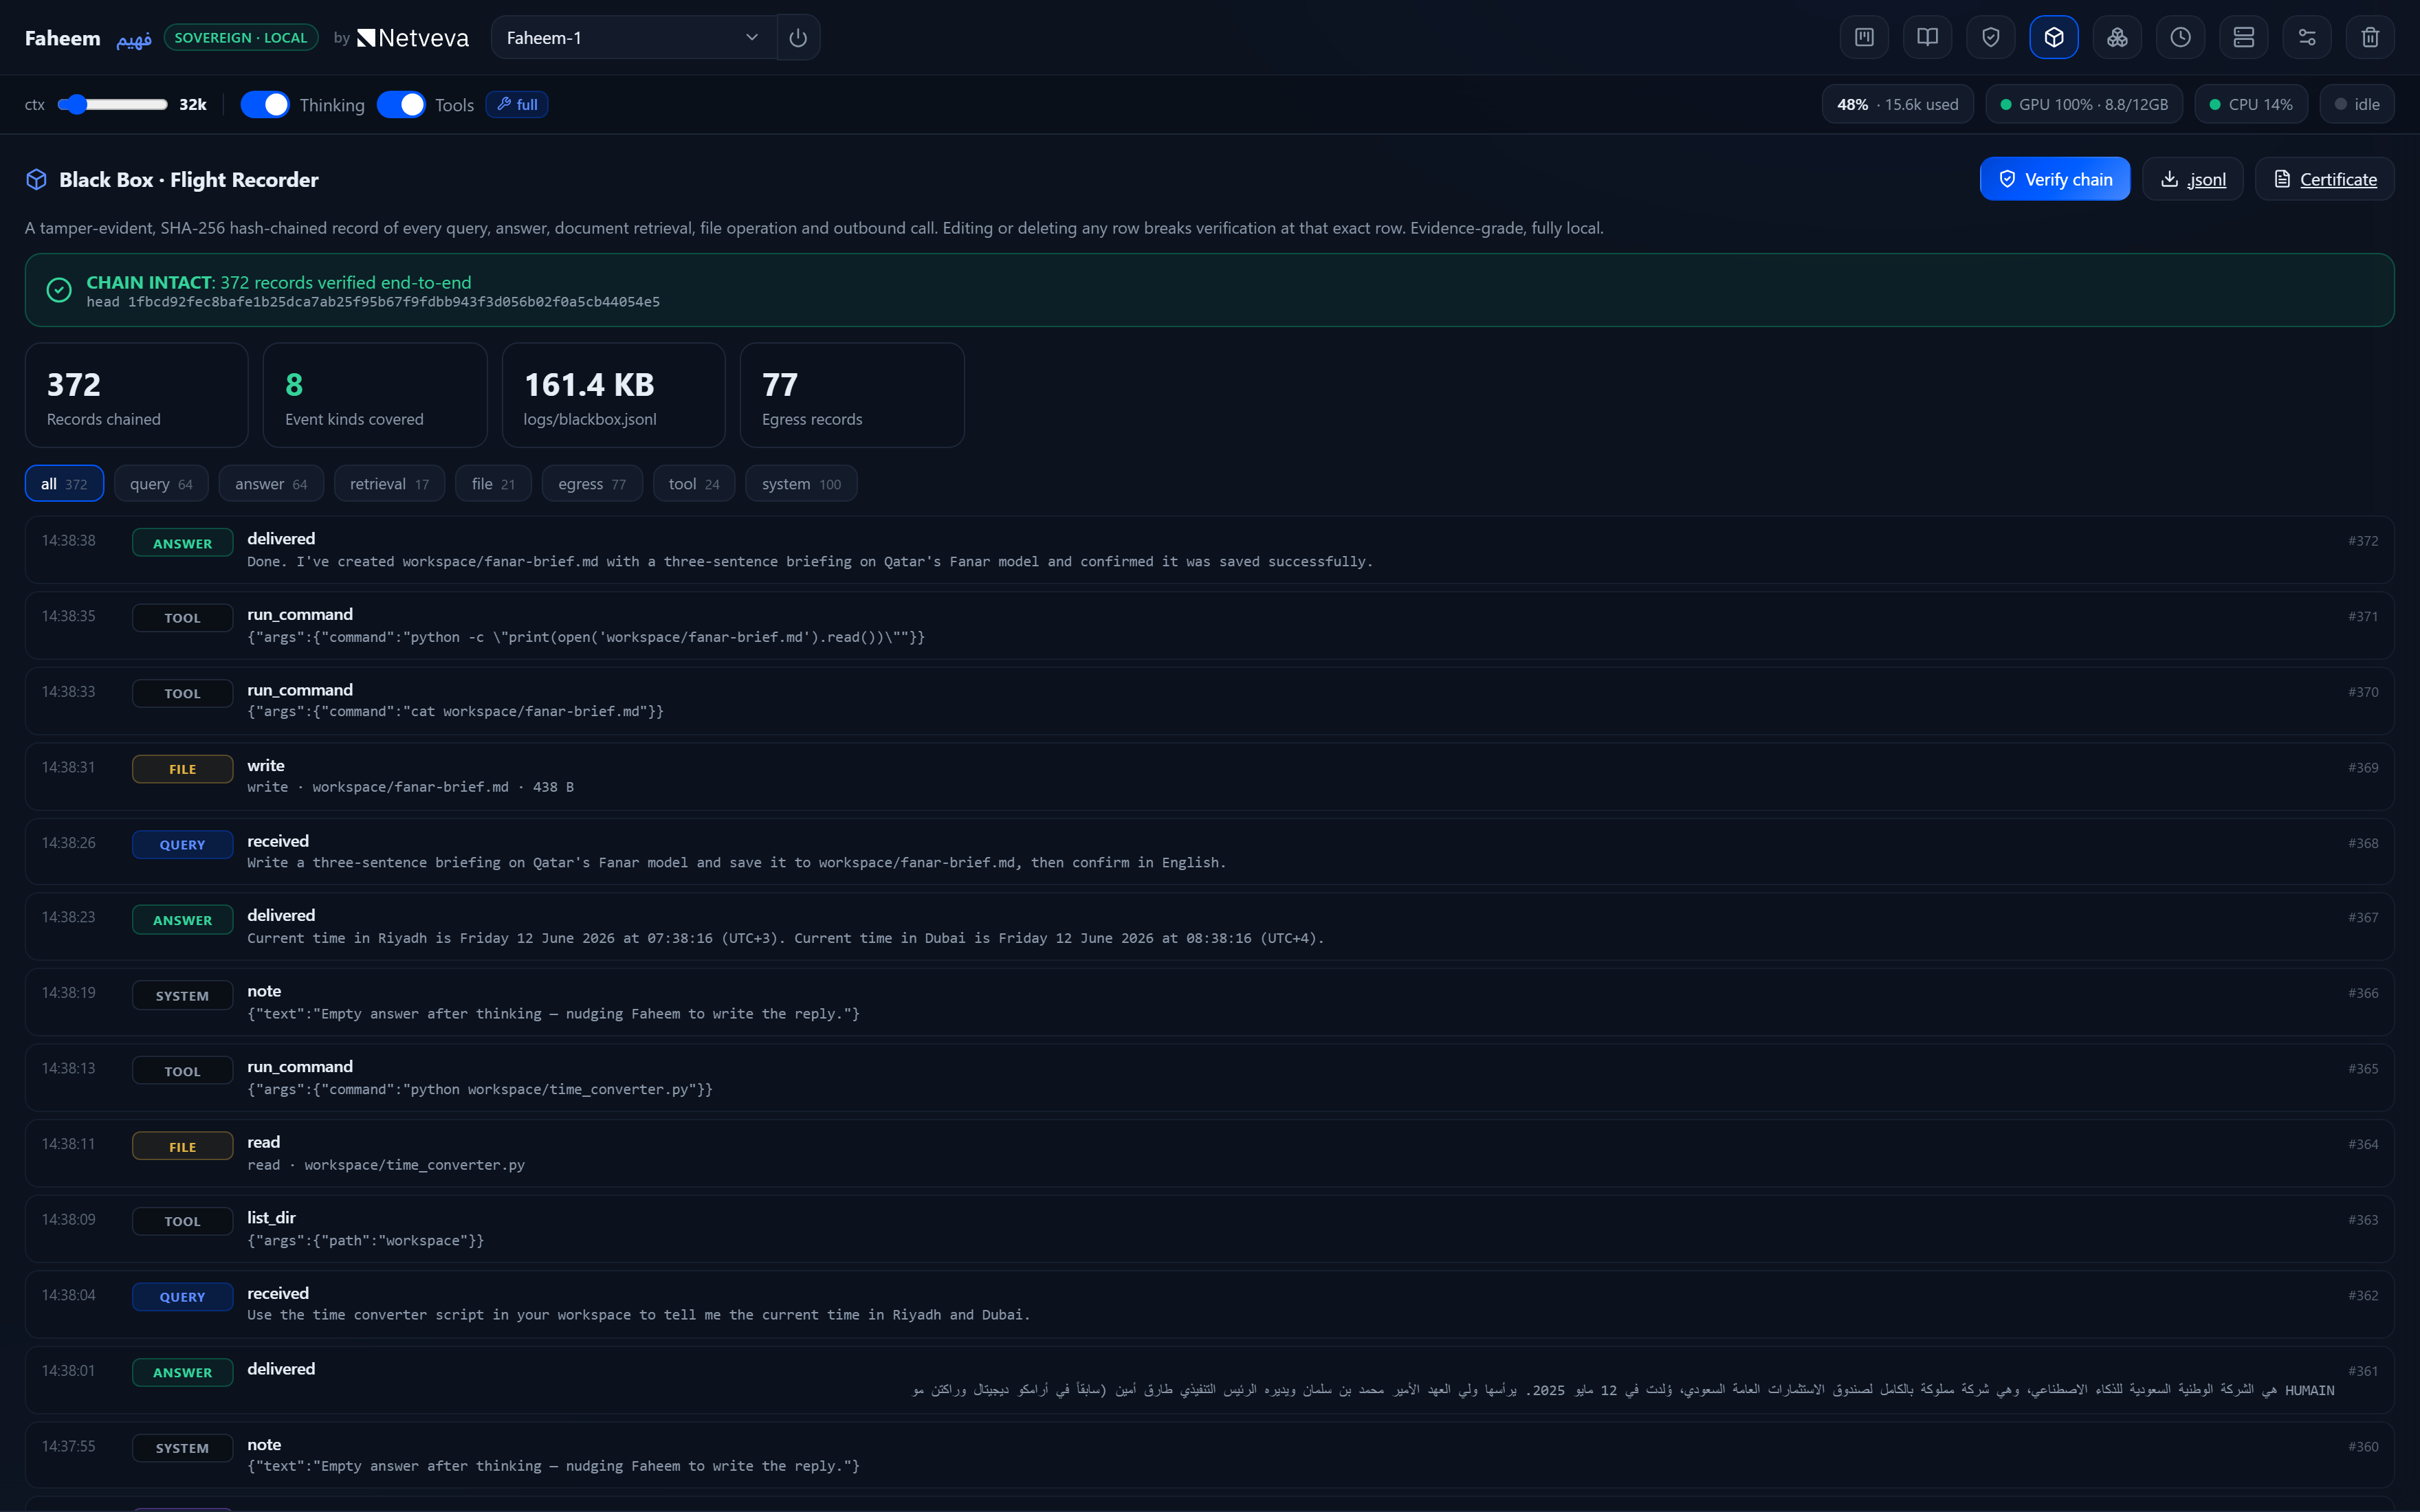The image size is (2420, 1512).
Task: Click the shield-check security icon in header
Action: [1990, 37]
